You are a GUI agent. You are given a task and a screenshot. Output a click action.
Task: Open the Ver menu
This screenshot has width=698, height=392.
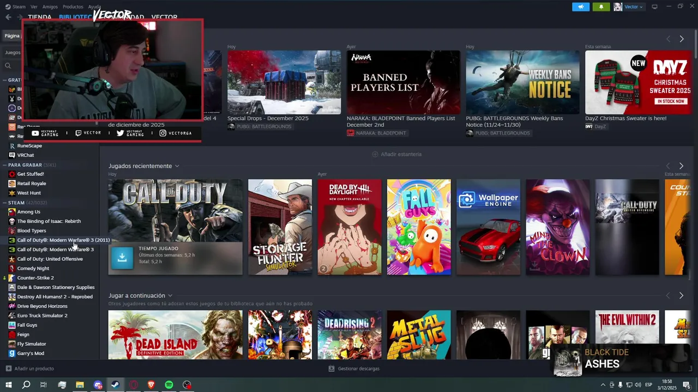pyautogui.click(x=34, y=7)
